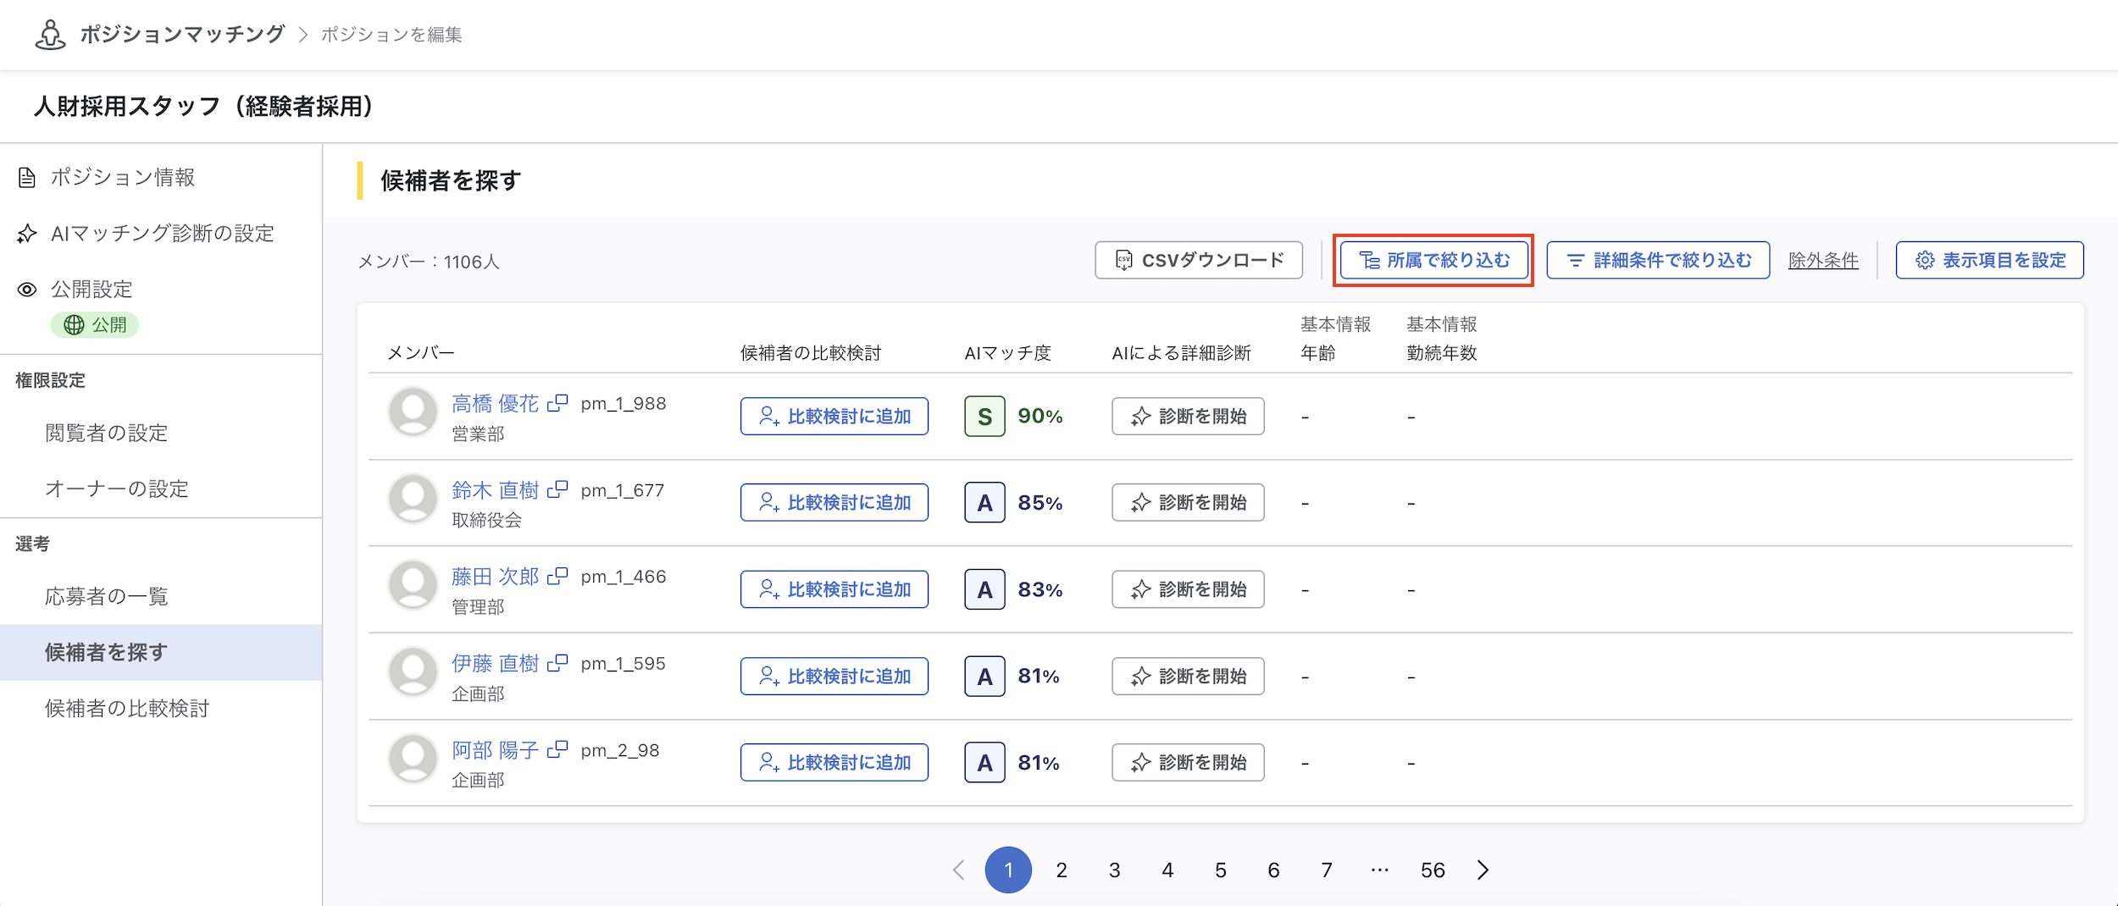This screenshot has width=2118, height=906.
Task: Click the ポジションマッチング logo icon
Action: pos(50,35)
